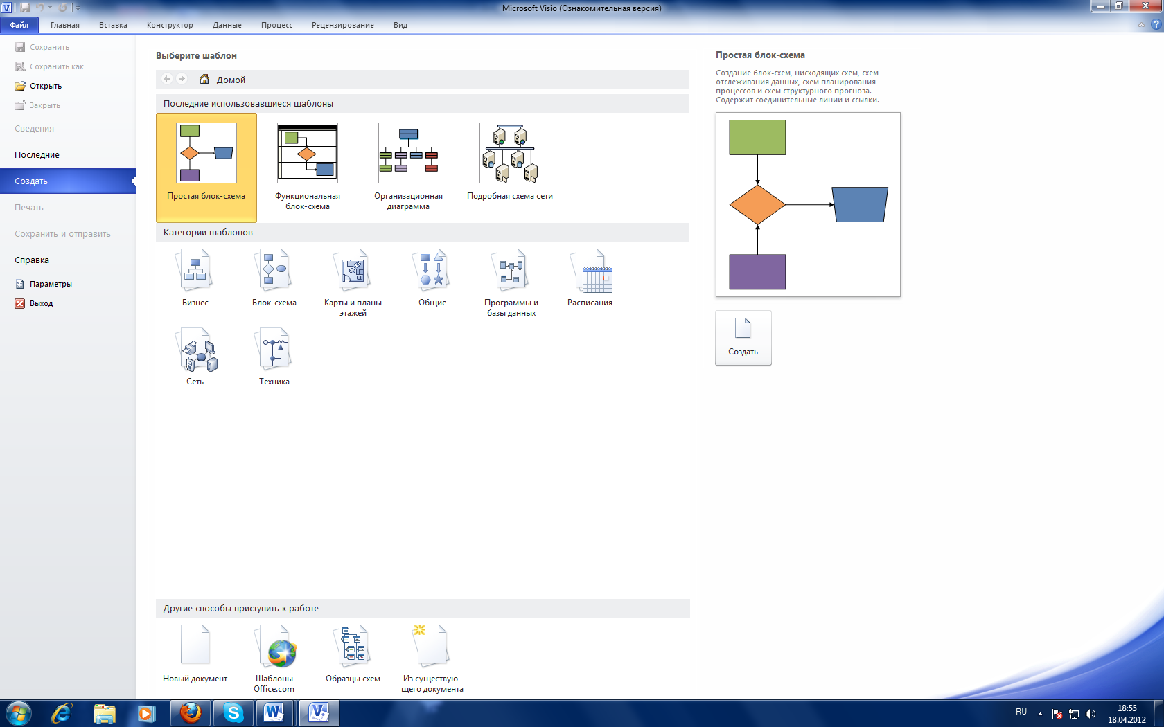This screenshot has height=727, width=1164.
Task: Switch to the Рецензирование ribbon tab
Action: [x=343, y=25]
